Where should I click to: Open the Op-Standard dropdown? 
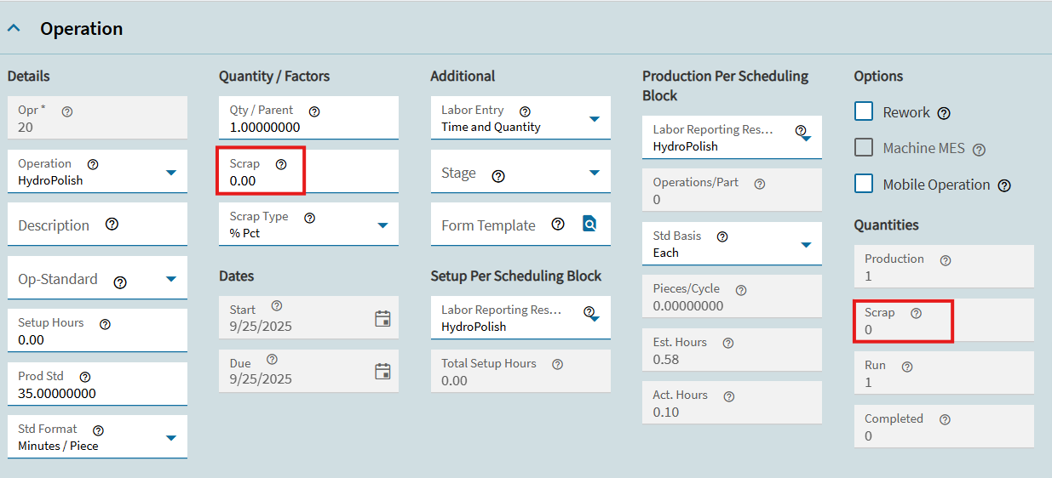[x=171, y=279]
